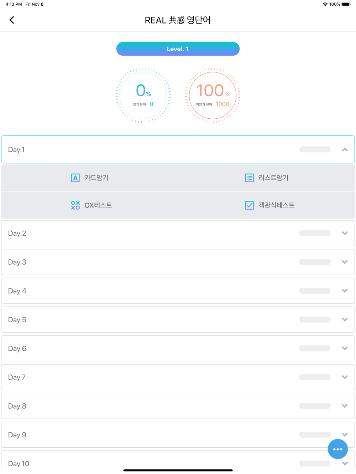Image resolution: width=356 pixels, height=474 pixels.
Task: Expand the Day.5 chevron
Action: [x=345, y=319]
